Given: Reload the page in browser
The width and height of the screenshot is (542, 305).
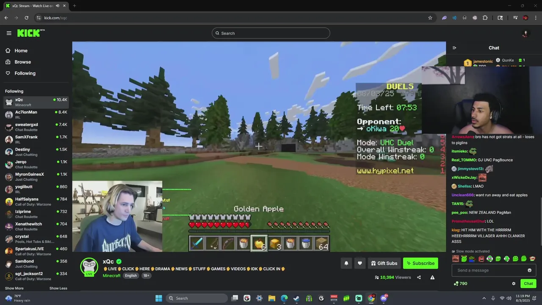Looking at the screenshot, I should [x=26, y=18].
